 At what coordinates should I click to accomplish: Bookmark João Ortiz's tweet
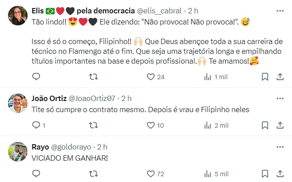point(265,126)
